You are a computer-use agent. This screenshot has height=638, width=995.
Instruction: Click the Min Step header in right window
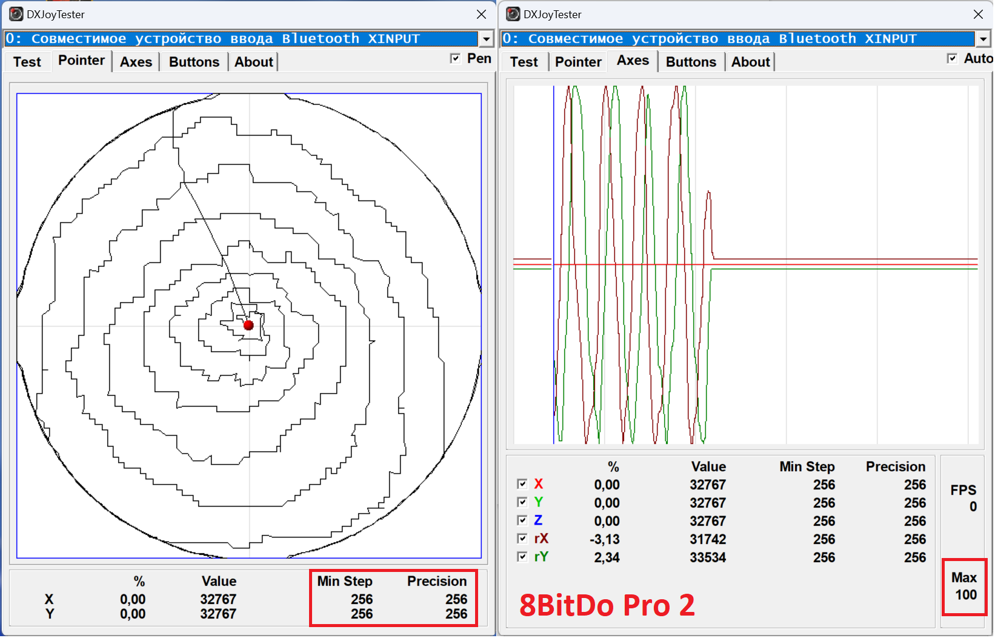click(x=807, y=467)
